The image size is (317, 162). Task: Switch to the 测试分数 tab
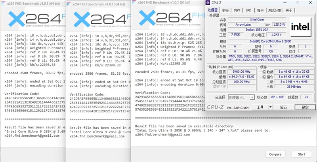[x=275, y=11]
